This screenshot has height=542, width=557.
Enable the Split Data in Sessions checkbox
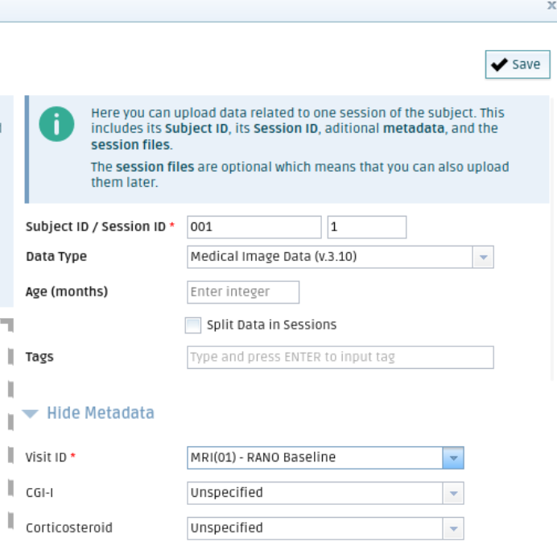pyautogui.click(x=193, y=325)
